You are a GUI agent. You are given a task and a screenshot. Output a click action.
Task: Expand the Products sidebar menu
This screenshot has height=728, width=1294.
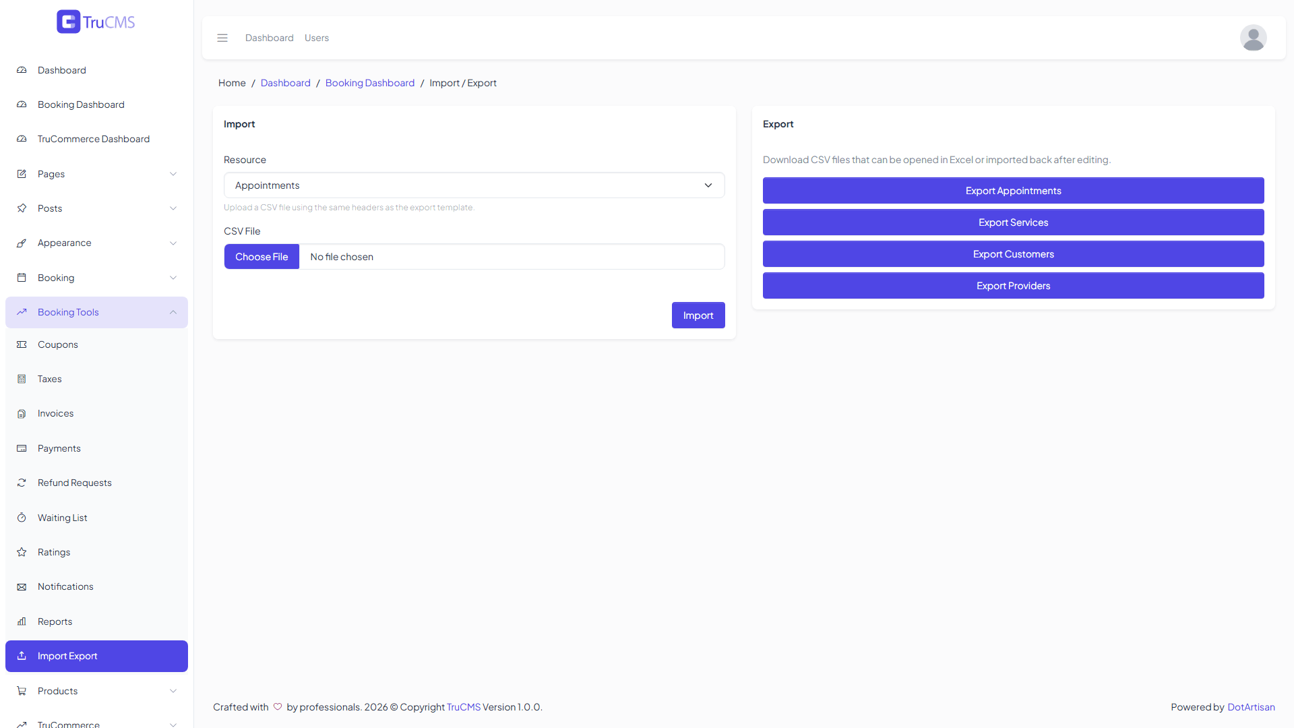click(96, 691)
